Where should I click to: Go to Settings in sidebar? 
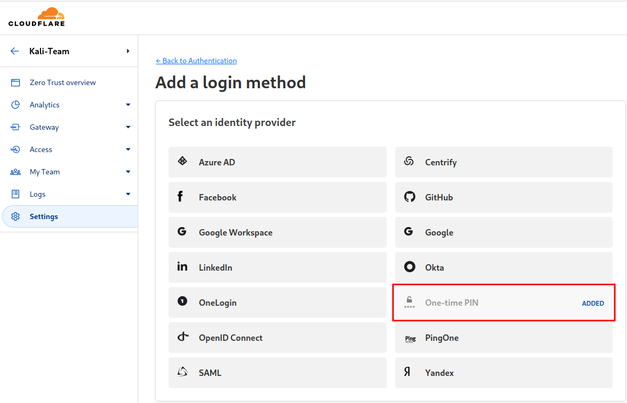70,217
